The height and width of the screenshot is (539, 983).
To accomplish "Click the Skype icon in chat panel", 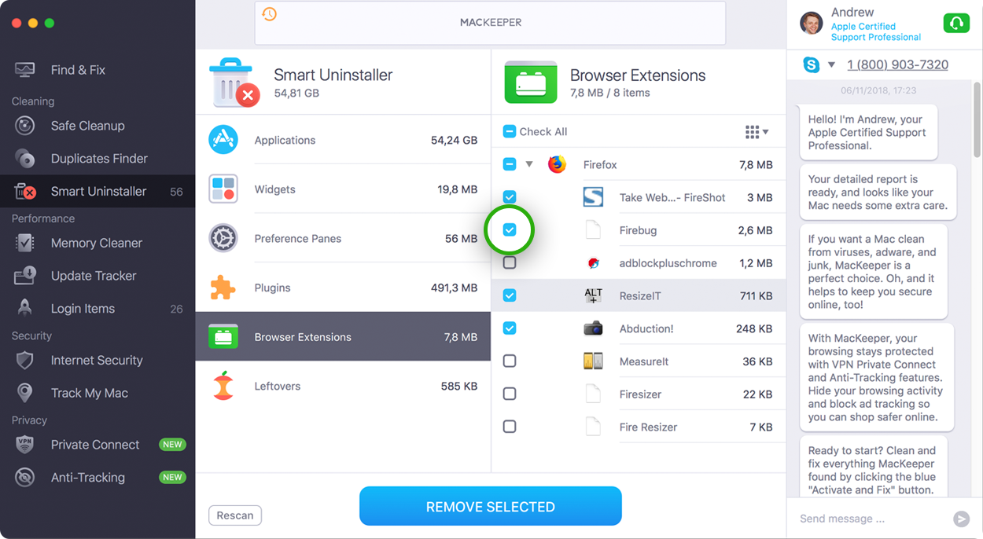I will click(x=811, y=64).
